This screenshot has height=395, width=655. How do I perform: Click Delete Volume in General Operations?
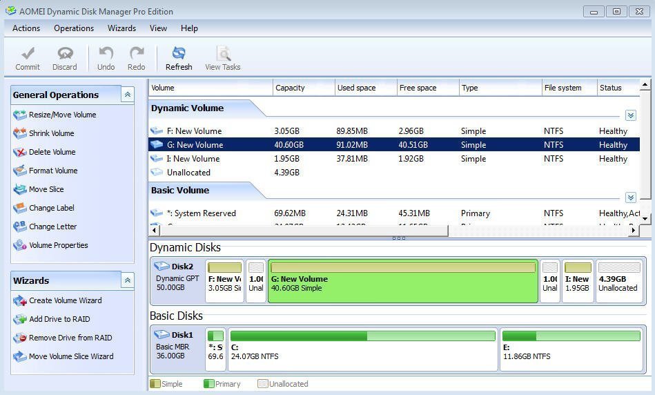pos(44,152)
